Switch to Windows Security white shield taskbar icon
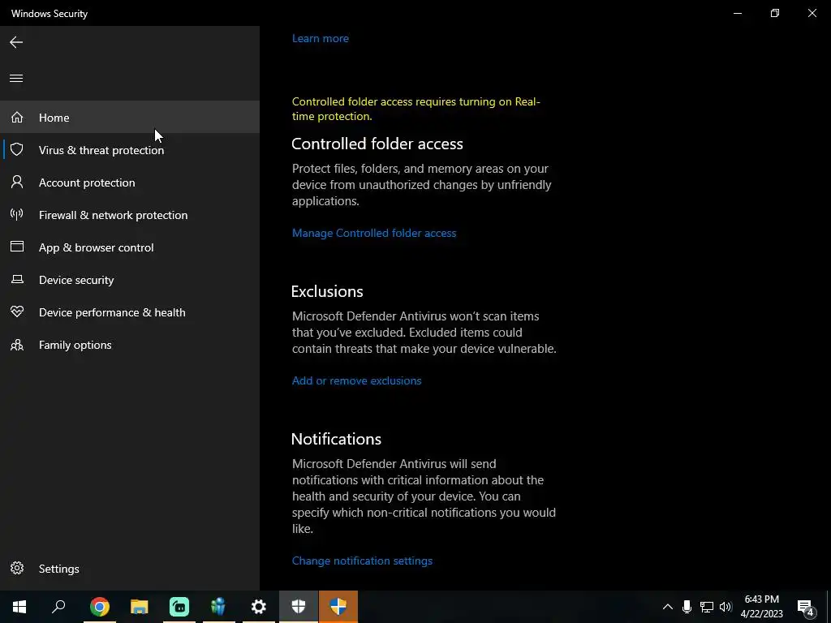The height and width of the screenshot is (623, 831). [299, 607]
